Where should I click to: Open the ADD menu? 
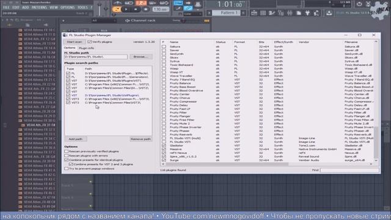[x=26, y=7]
